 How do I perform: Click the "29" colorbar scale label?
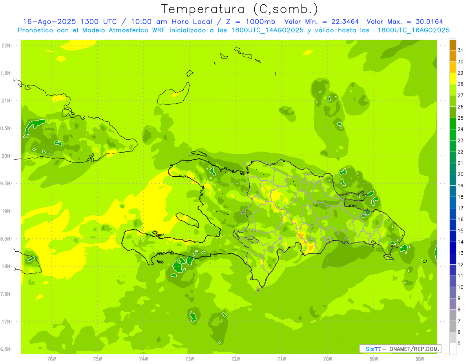coord(461,73)
